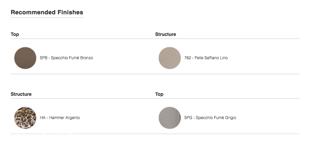Click the SPG - Specchio Fumè Grigio label

pos(210,118)
